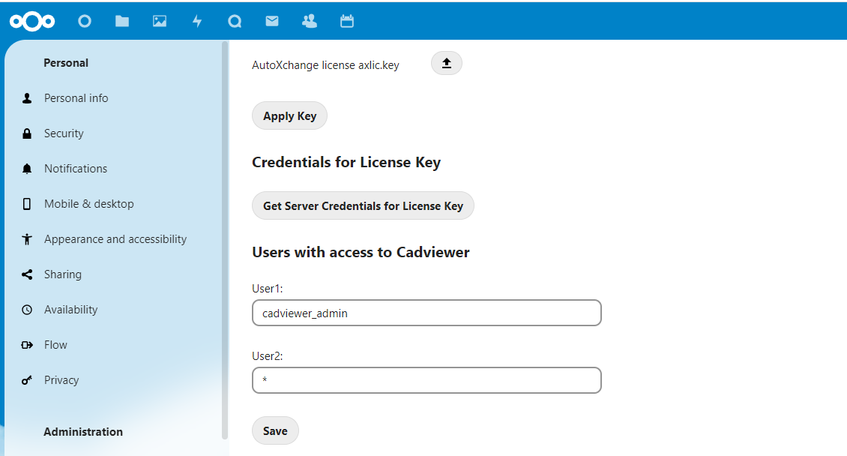Click the Users with access to Cadviewer heading
The image size is (847, 456).
361,252
